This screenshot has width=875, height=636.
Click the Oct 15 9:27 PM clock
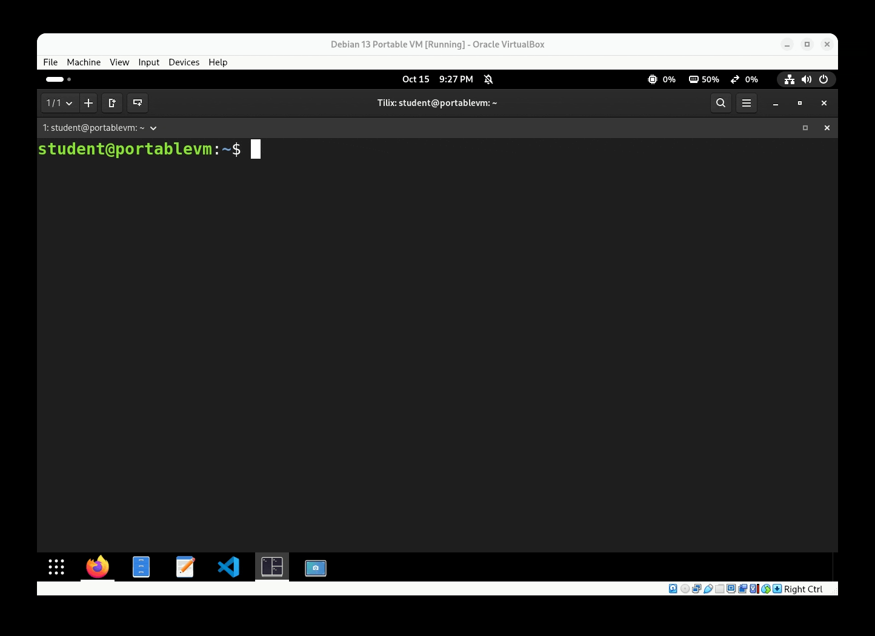tap(438, 79)
